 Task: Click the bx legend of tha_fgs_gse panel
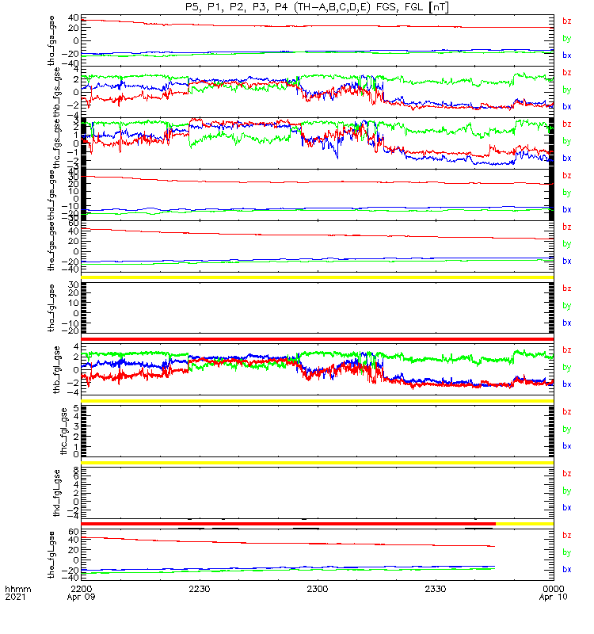[x=567, y=55]
